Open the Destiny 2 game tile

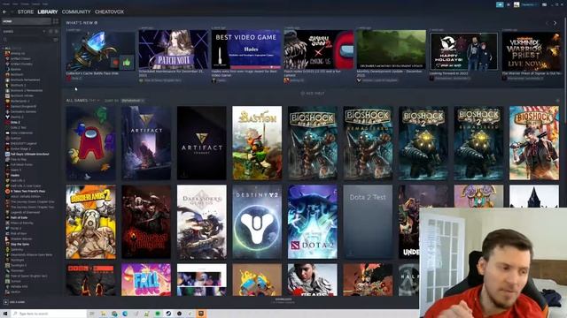click(x=257, y=222)
